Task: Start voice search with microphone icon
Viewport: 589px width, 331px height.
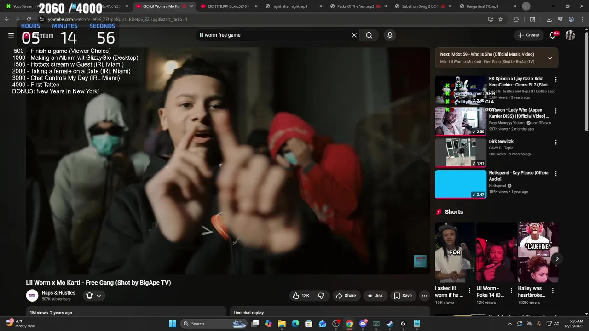Action: [390, 35]
